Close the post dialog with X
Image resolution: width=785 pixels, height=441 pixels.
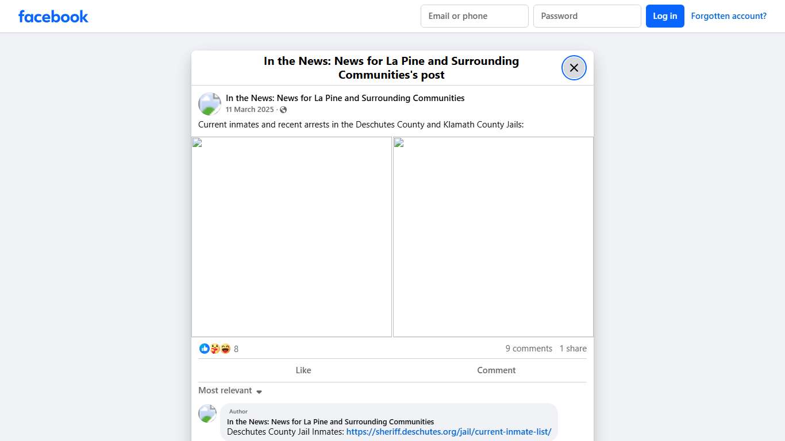pyautogui.click(x=574, y=68)
